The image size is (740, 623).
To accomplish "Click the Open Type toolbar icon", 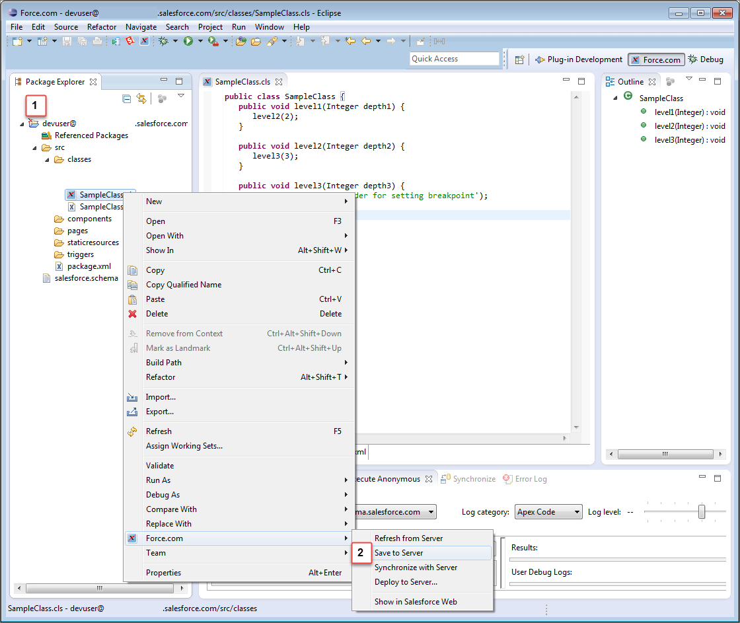I will click(x=241, y=42).
